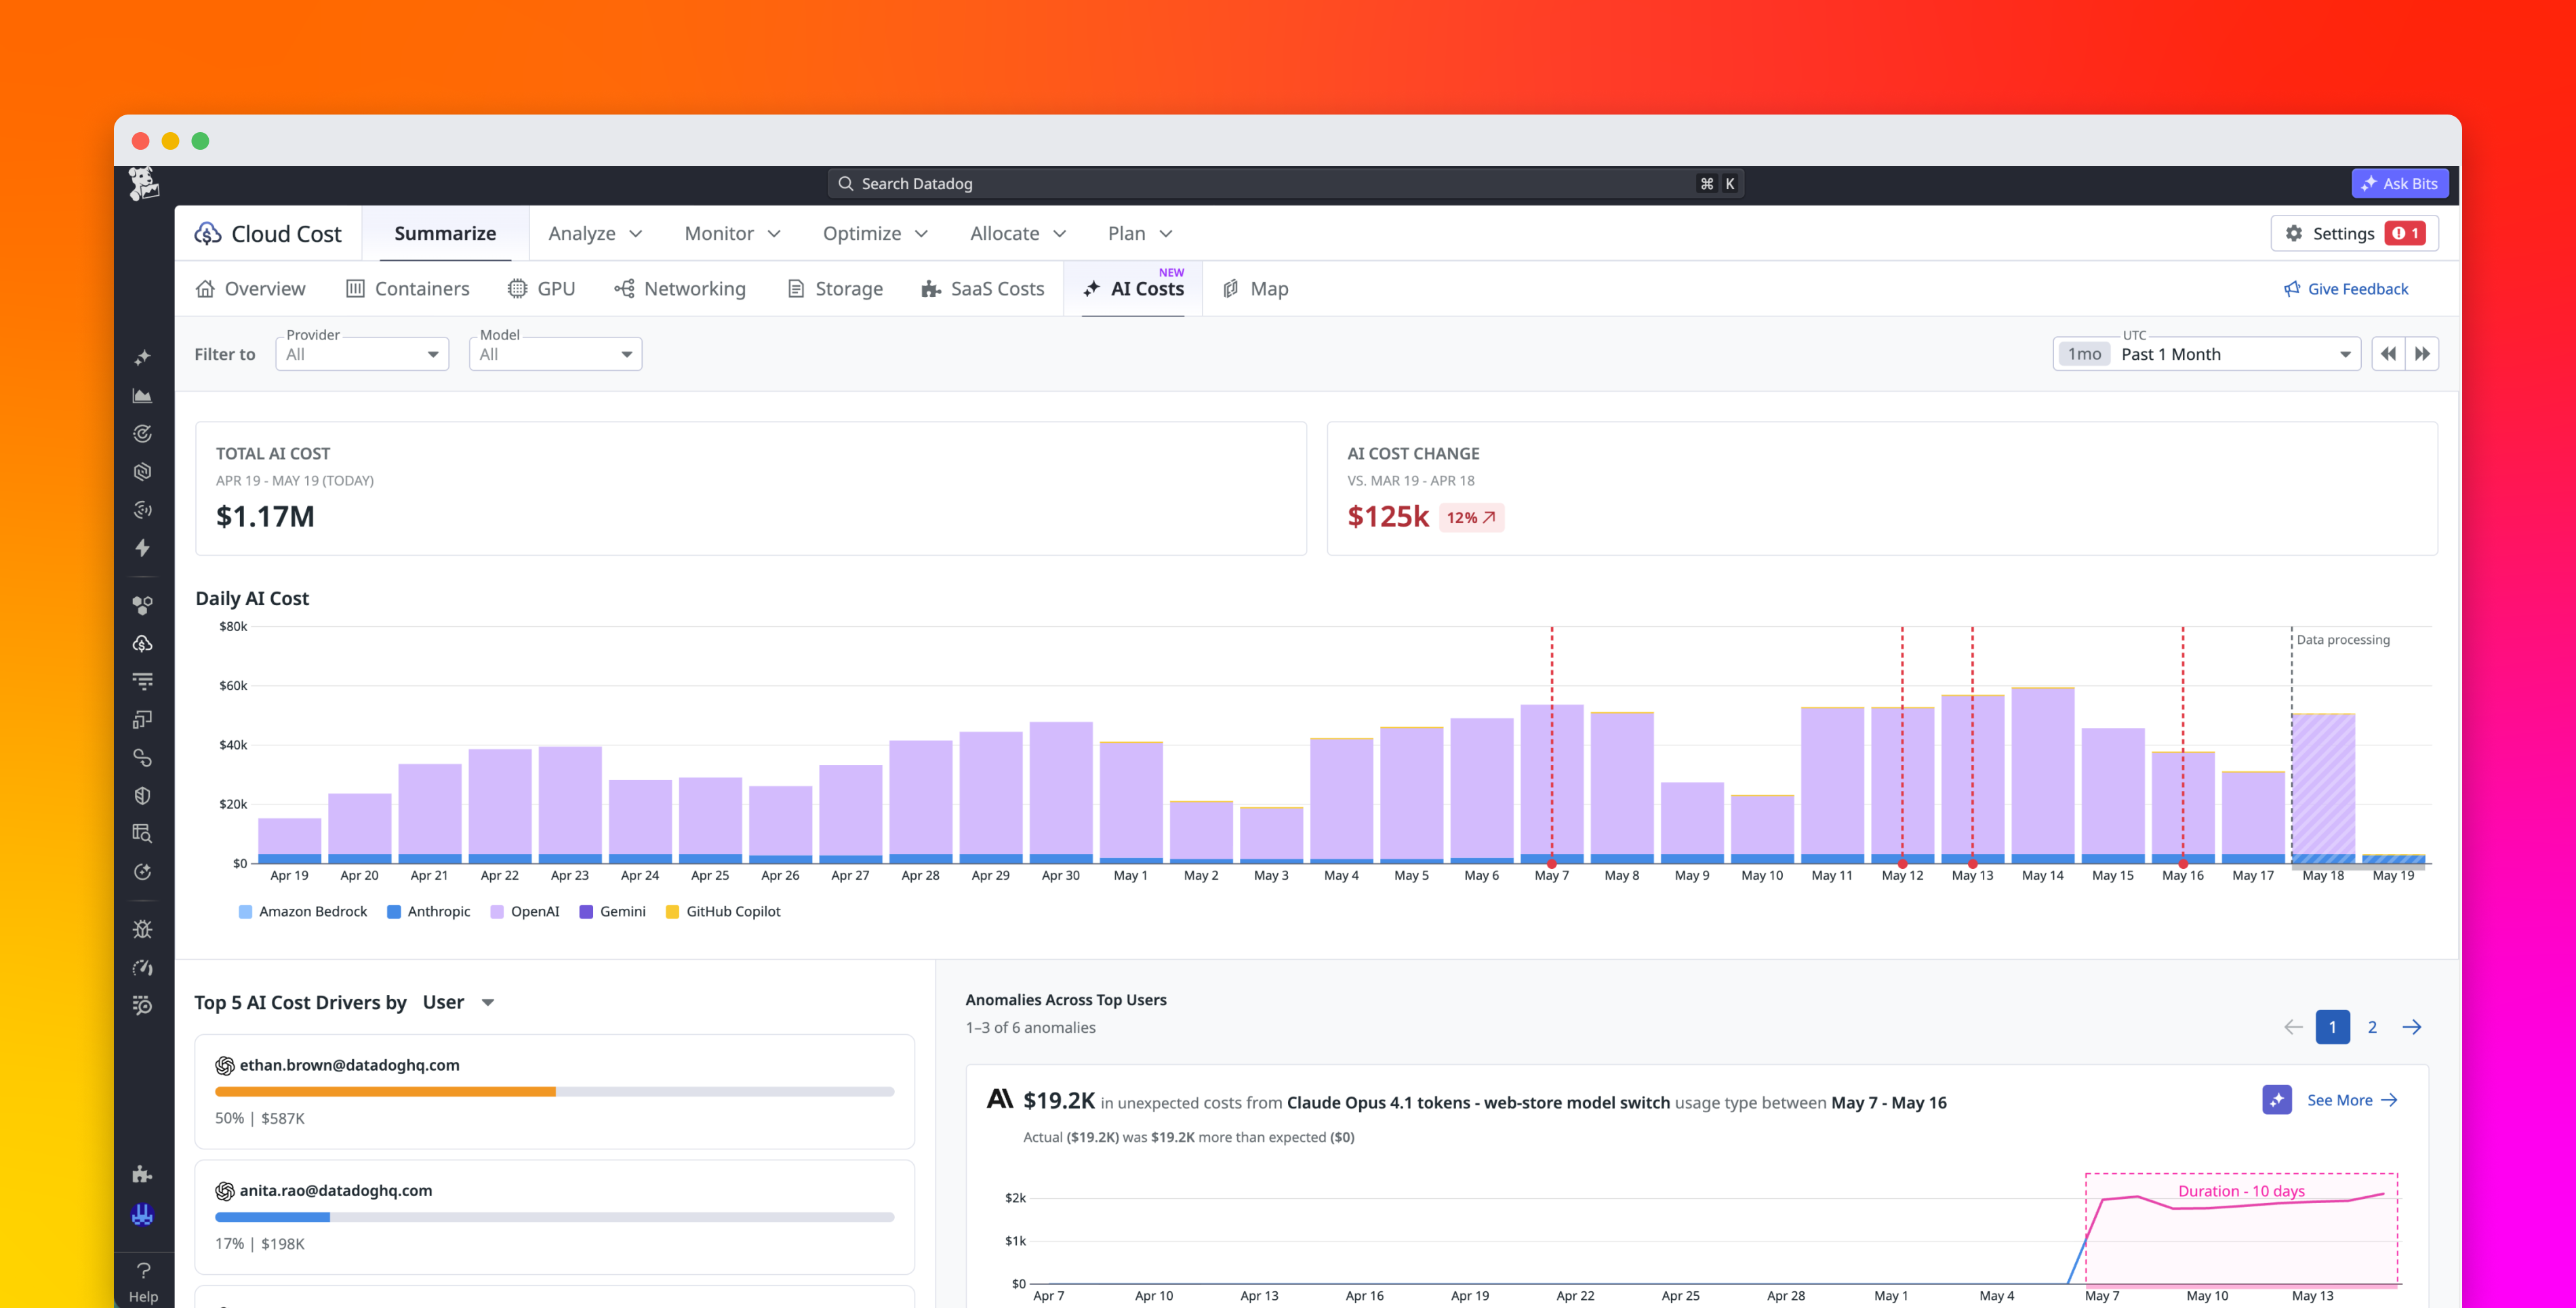Open the Settings button with alert badge
2576x1308 pixels.
pyautogui.click(x=2354, y=233)
